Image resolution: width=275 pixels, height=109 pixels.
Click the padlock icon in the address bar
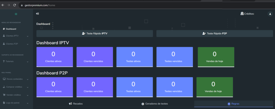click(22, 5)
